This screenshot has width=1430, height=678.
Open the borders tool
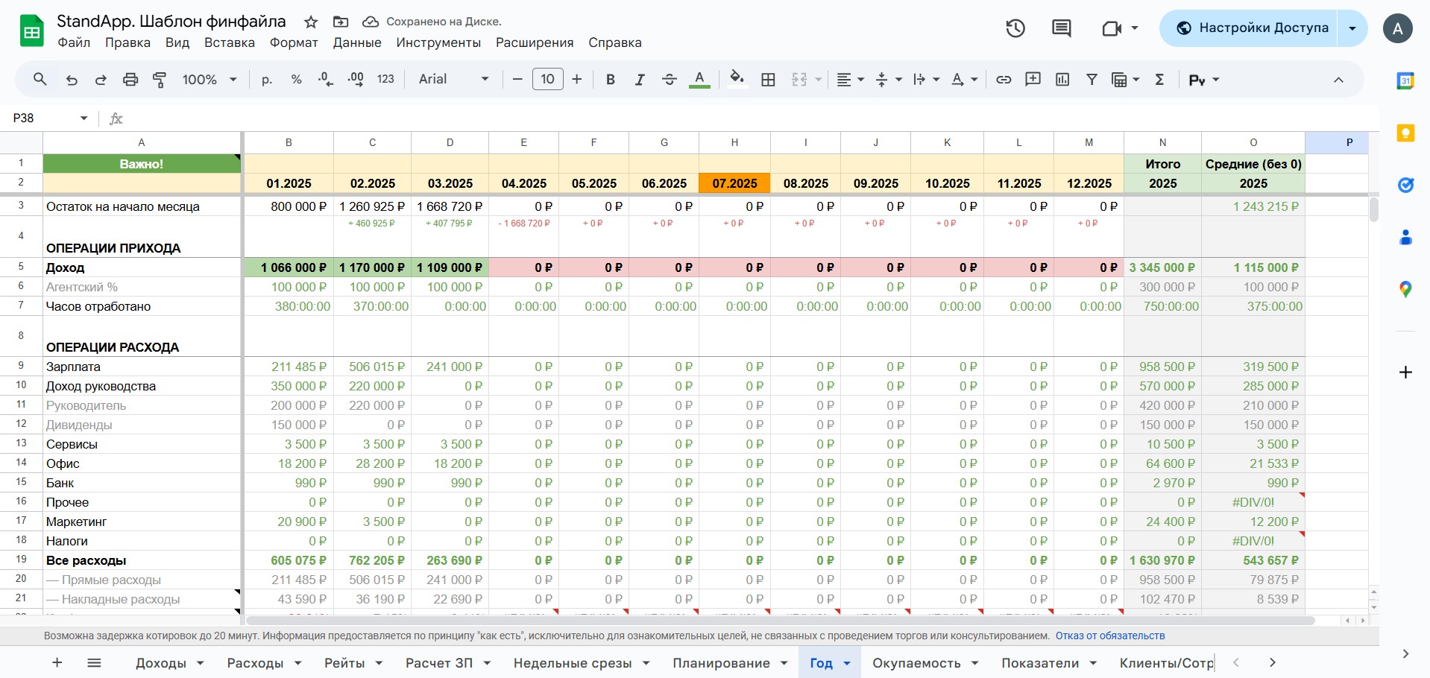tap(768, 80)
